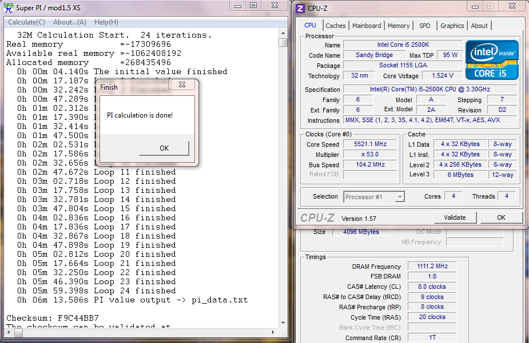
Task: Click the Sandy Bridge code name value
Action: coord(374,55)
